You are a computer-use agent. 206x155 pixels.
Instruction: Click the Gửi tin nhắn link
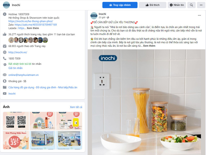tap(15, 68)
